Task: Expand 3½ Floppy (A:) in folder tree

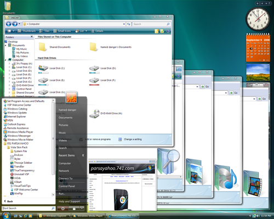Action: 9,64
